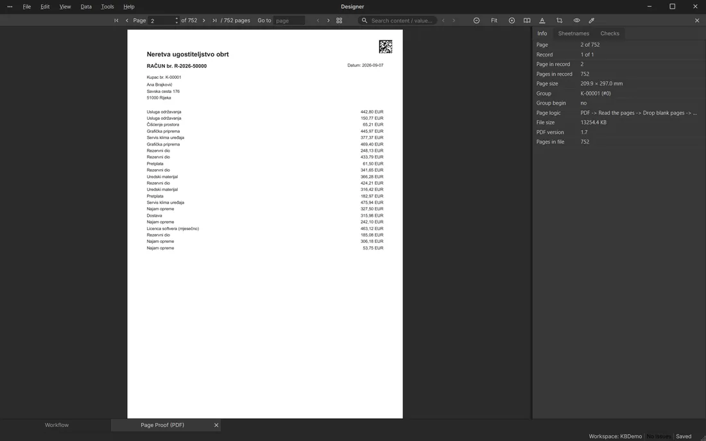The image size is (706, 441).
Task: Open the Edit menu
Action: [x=45, y=7]
